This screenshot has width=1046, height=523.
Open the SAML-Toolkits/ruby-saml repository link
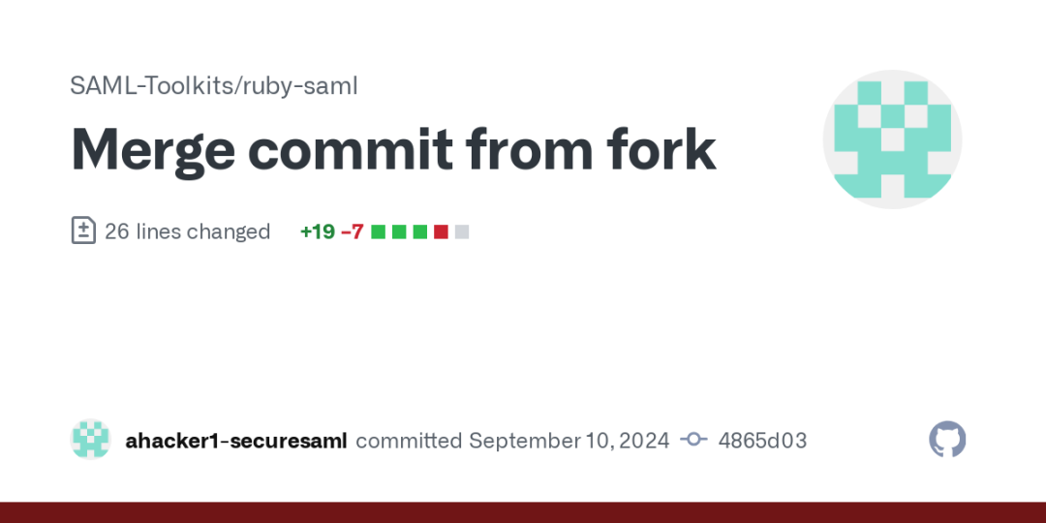tap(214, 85)
